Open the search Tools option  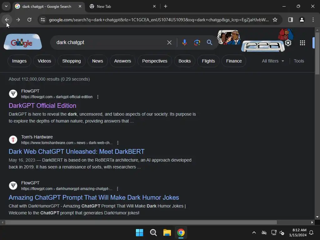point(299,61)
